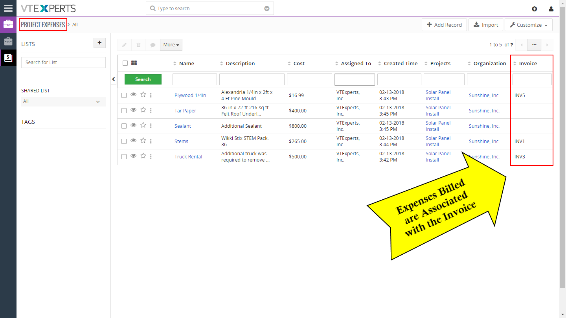Image resolution: width=566 pixels, height=318 pixels.
Task: Click the Invoice column filter field
Action: pos(532,79)
